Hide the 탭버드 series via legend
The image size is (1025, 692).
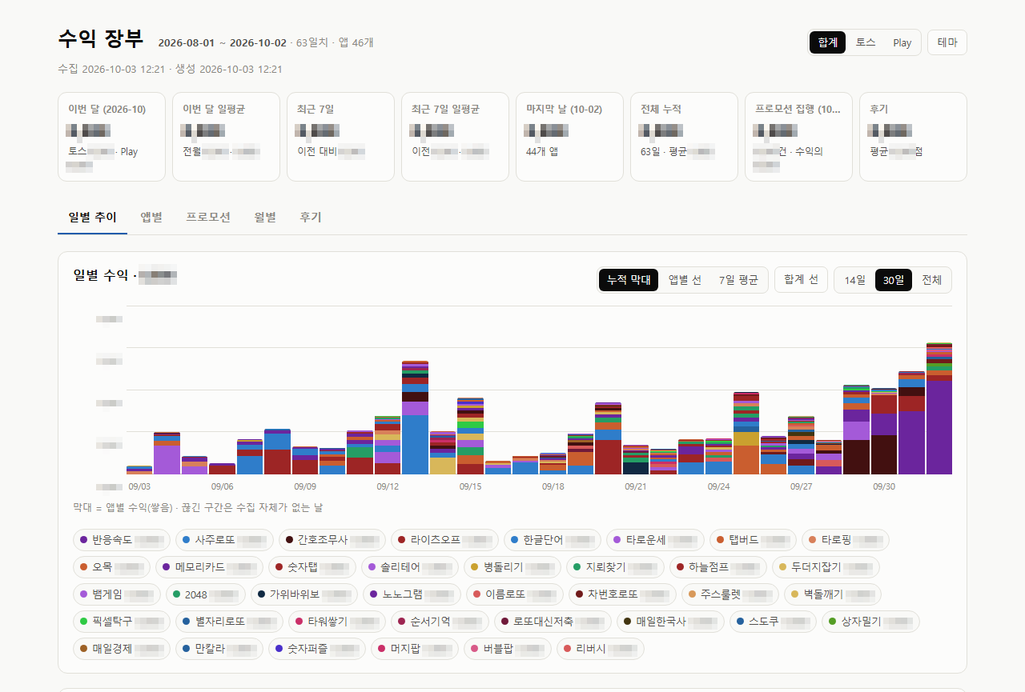(753, 540)
